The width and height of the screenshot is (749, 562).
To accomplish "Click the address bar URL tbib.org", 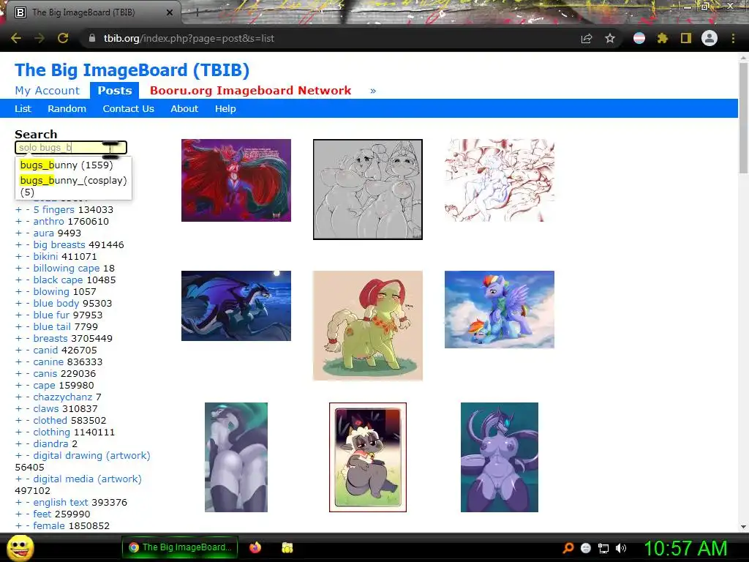I will pyautogui.click(x=189, y=38).
